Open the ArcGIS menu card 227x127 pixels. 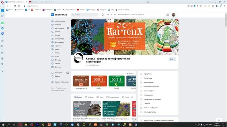point(131,81)
